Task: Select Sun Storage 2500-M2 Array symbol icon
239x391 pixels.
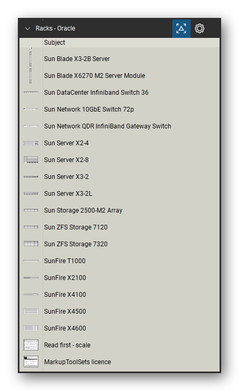Action: pos(31,210)
